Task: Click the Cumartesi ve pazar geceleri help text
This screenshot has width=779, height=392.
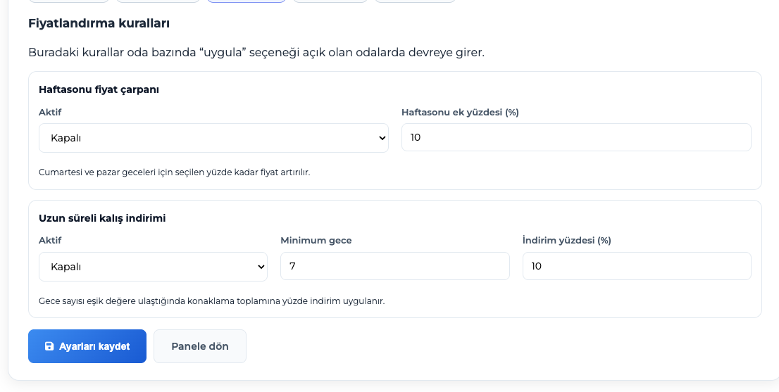Action: [174, 172]
